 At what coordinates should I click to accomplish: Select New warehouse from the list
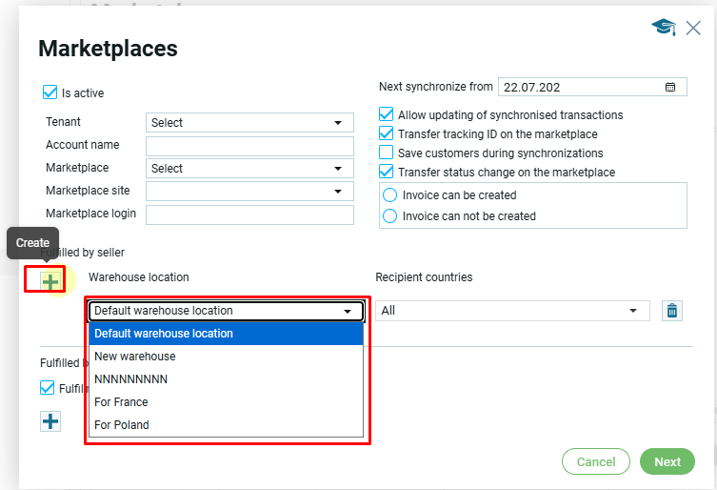coord(135,357)
